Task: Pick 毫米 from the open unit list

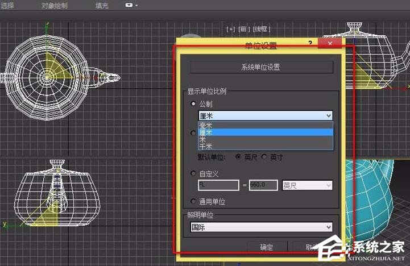Action: tap(205, 125)
